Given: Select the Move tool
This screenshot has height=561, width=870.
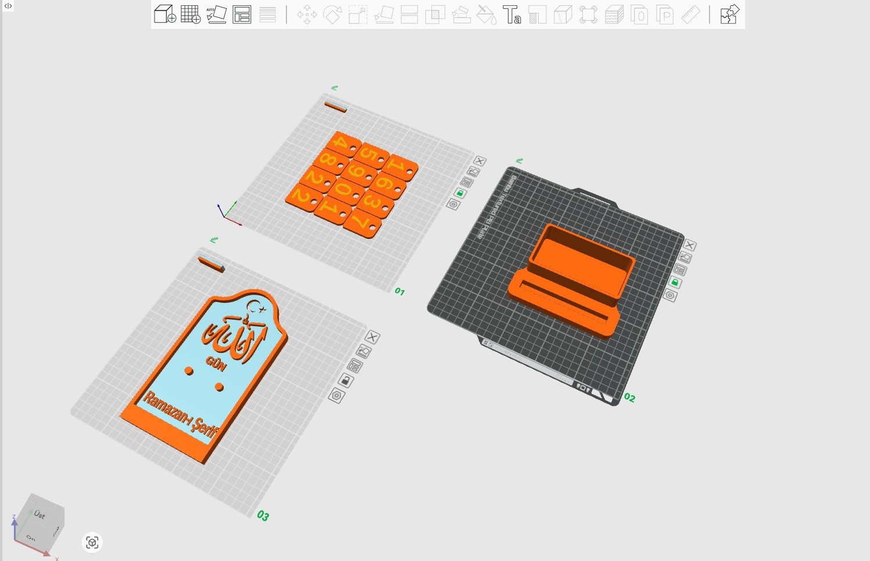Looking at the screenshot, I should [x=307, y=15].
